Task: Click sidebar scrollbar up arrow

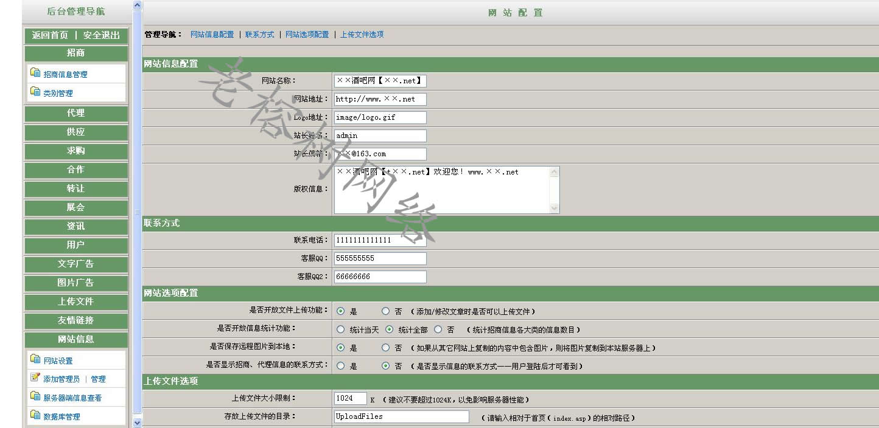Action: (137, 5)
